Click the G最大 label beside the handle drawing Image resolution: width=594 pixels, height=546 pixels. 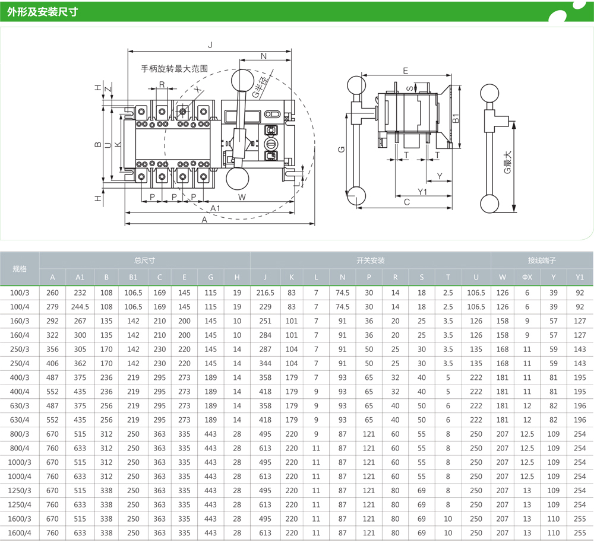pos(508,161)
